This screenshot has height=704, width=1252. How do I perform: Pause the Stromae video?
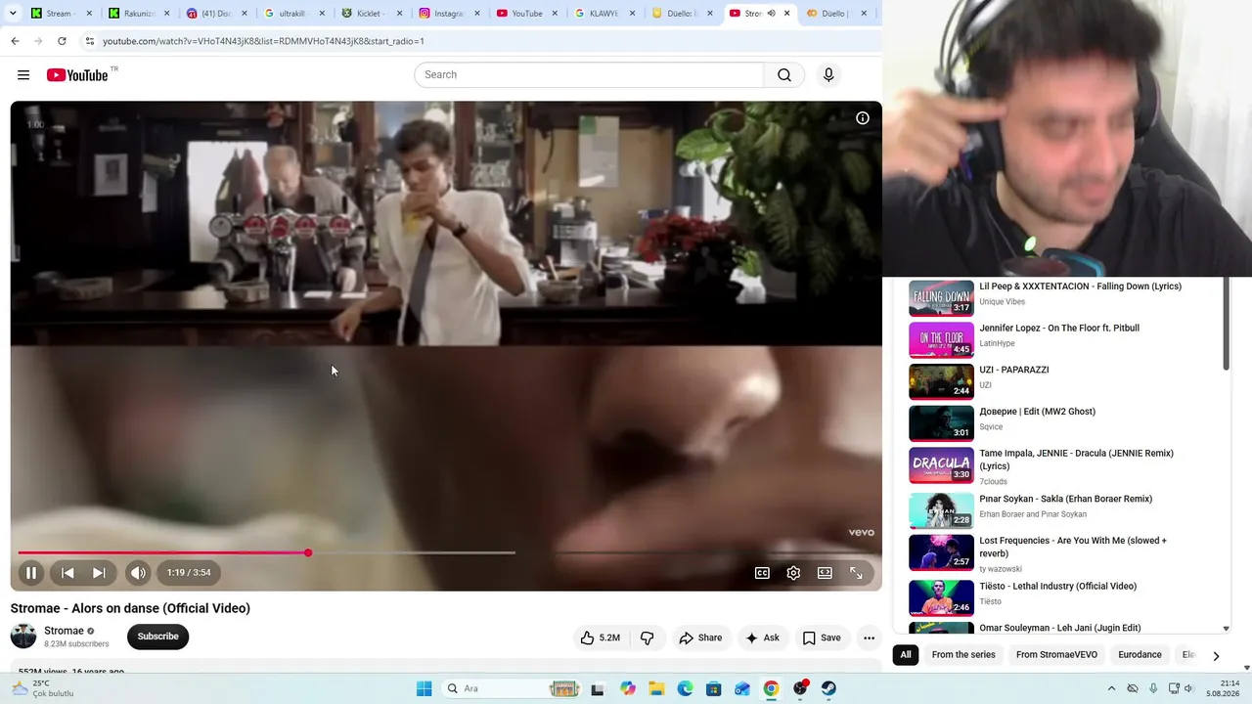[31, 573]
